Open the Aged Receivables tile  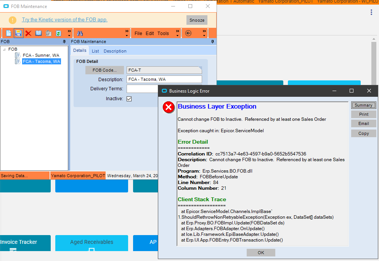pyautogui.click(x=92, y=243)
